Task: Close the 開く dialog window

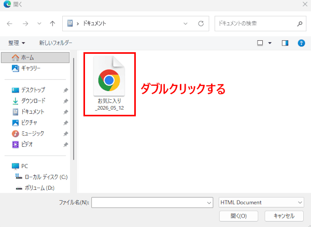Action: tap(305, 4)
